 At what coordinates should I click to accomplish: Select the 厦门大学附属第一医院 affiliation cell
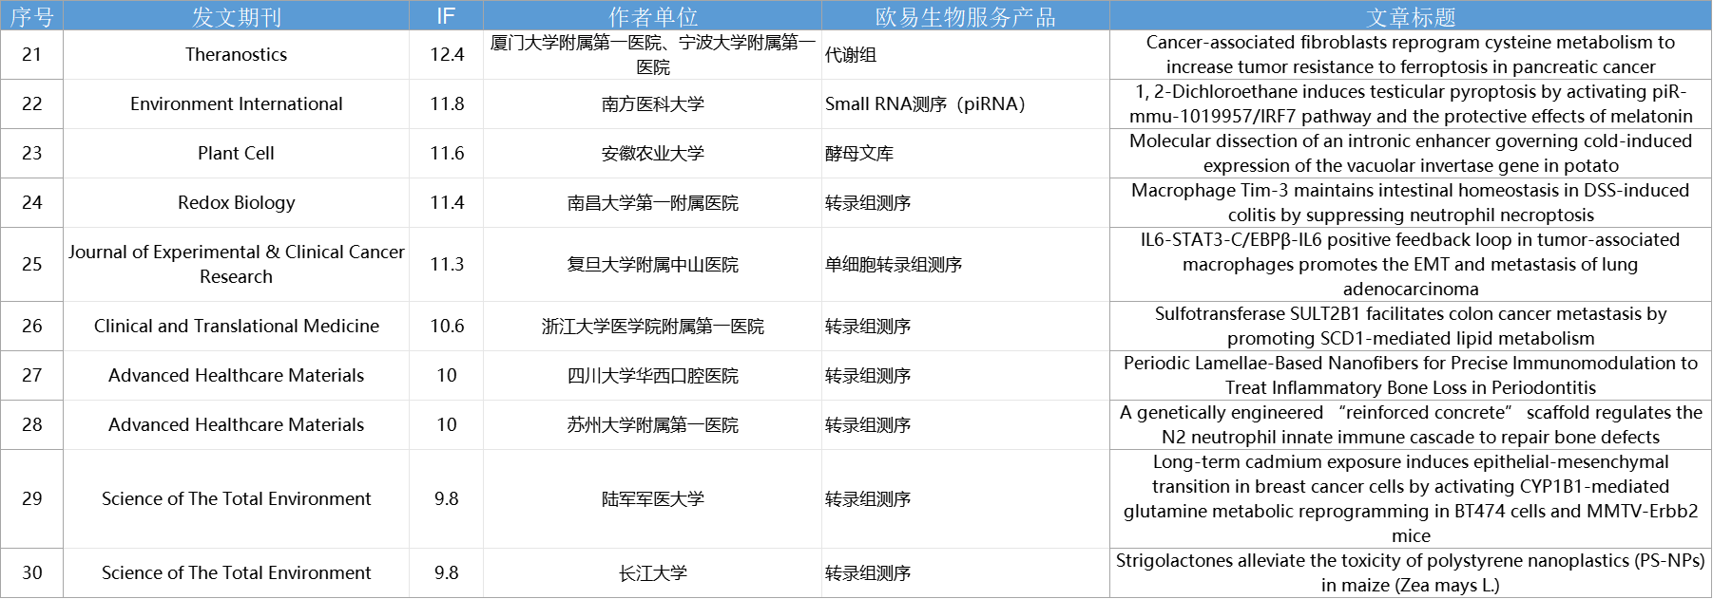(x=652, y=54)
